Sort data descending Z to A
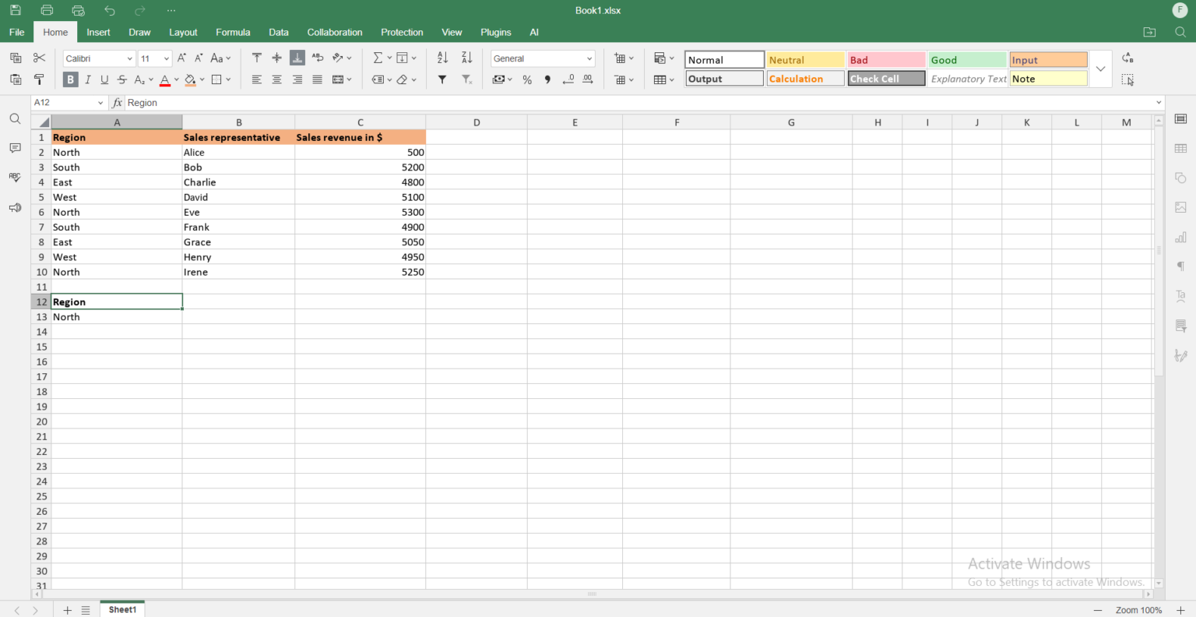 click(466, 57)
